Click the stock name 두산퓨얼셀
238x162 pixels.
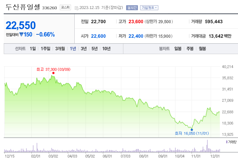coord(23,7)
